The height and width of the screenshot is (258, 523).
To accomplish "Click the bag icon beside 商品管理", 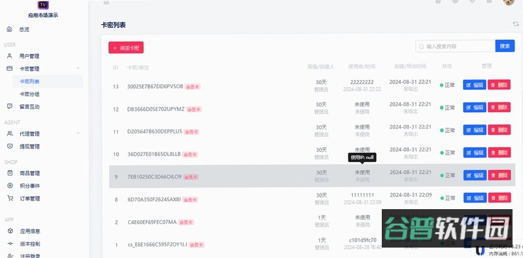I will click(10, 173).
